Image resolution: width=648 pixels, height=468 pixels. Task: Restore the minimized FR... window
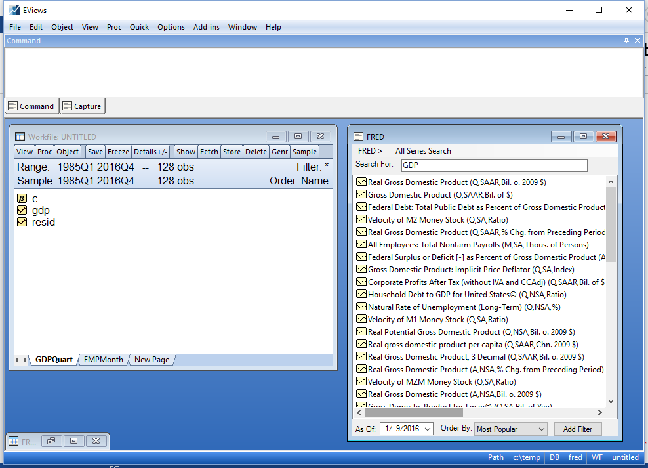(x=51, y=441)
